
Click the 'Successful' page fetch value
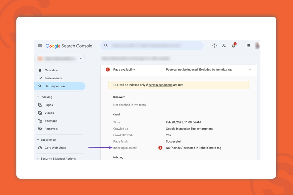[x=173, y=141]
